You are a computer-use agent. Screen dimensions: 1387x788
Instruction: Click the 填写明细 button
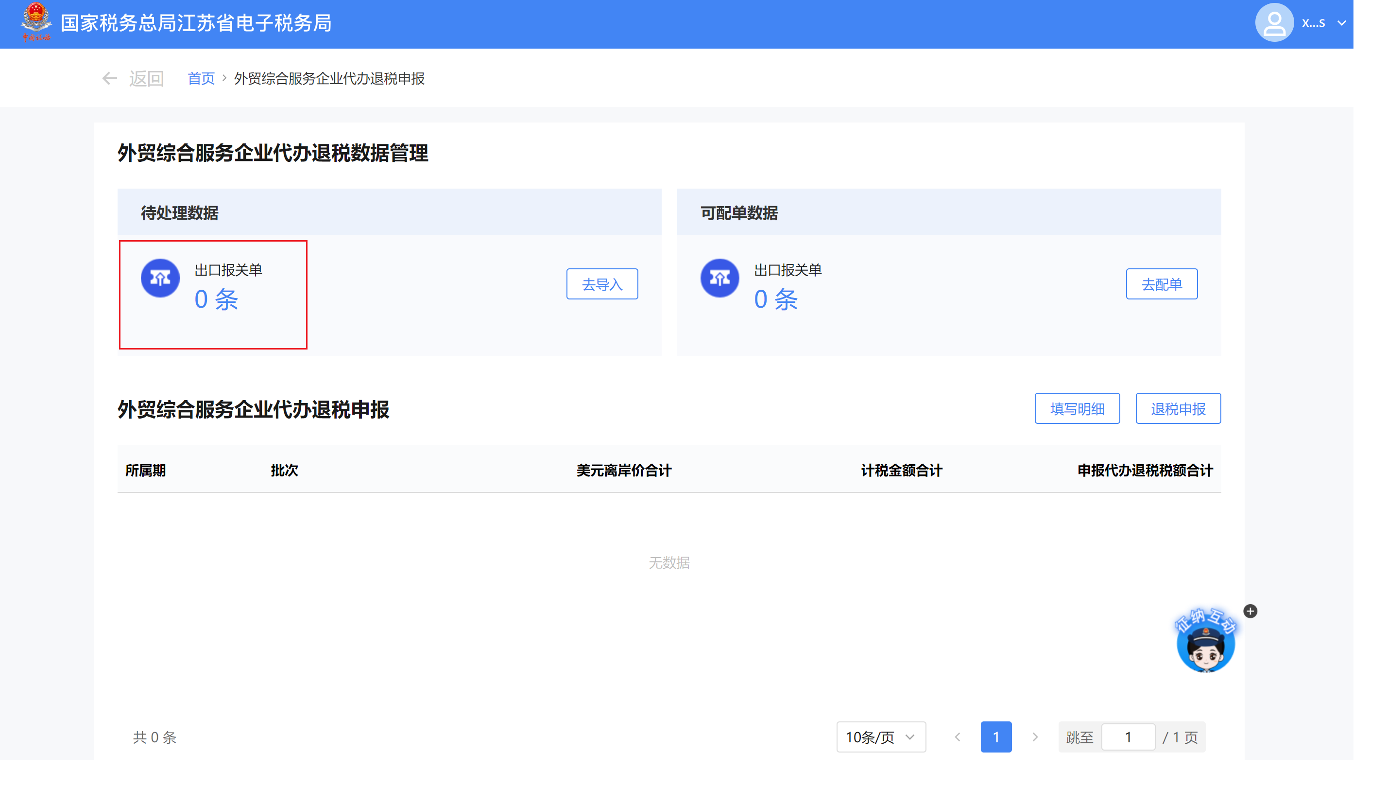(x=1077, y=409)
